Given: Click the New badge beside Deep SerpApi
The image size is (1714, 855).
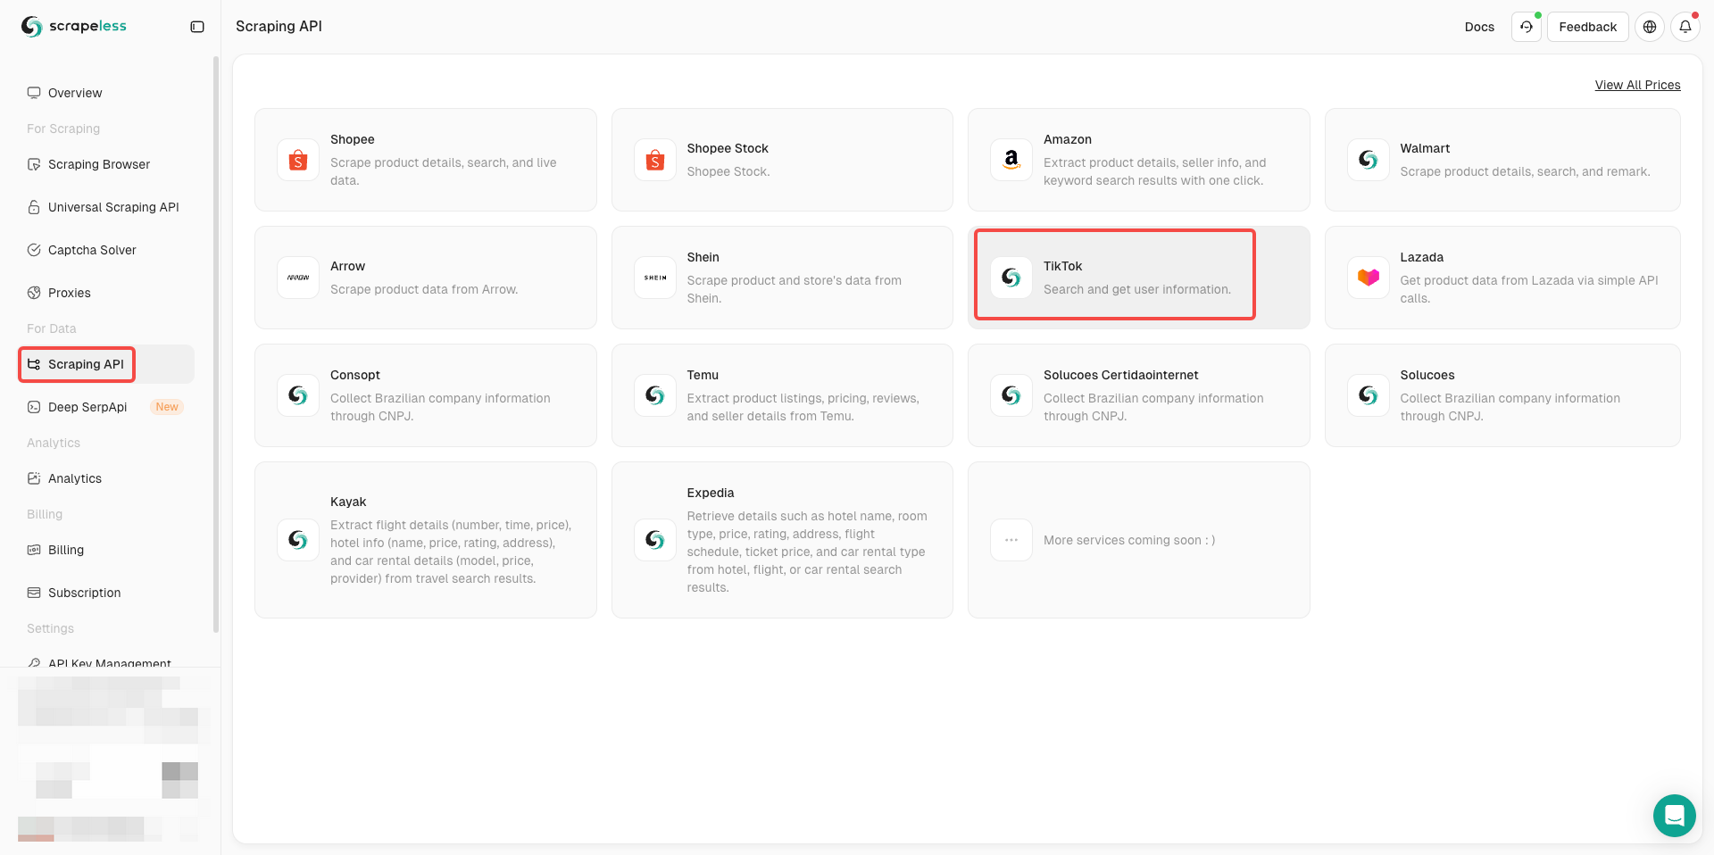Looking at the screenshot, I should pyautogui.click(x=167, y=407).
